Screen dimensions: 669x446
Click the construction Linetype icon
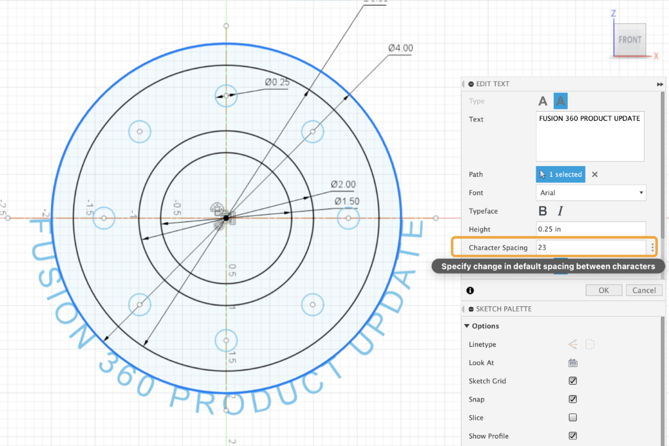573,344
